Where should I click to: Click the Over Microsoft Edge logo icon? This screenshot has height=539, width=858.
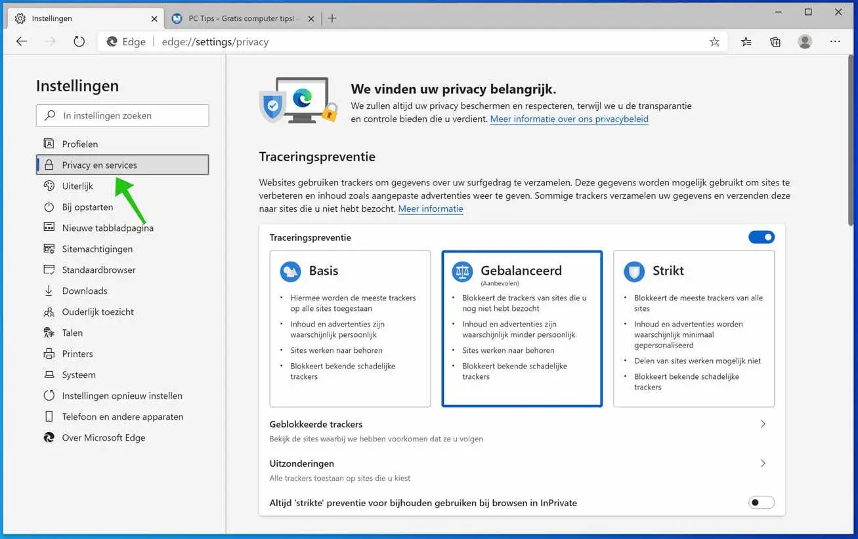(49, 437)
